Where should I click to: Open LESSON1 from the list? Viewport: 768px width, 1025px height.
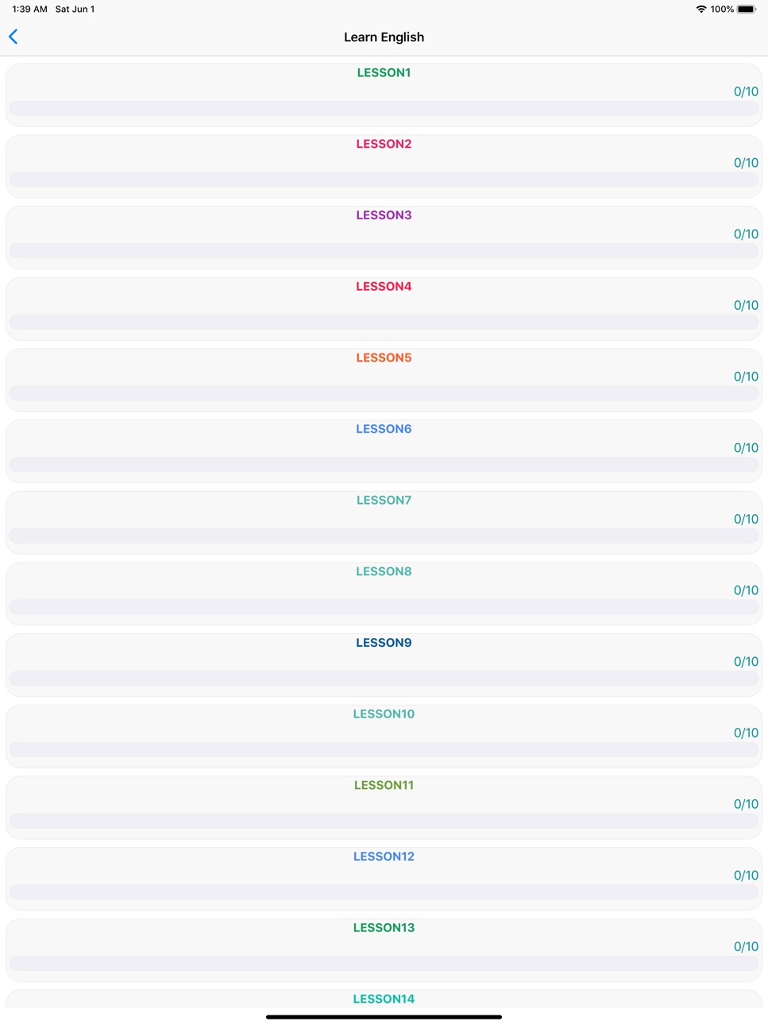click(384, 95)
